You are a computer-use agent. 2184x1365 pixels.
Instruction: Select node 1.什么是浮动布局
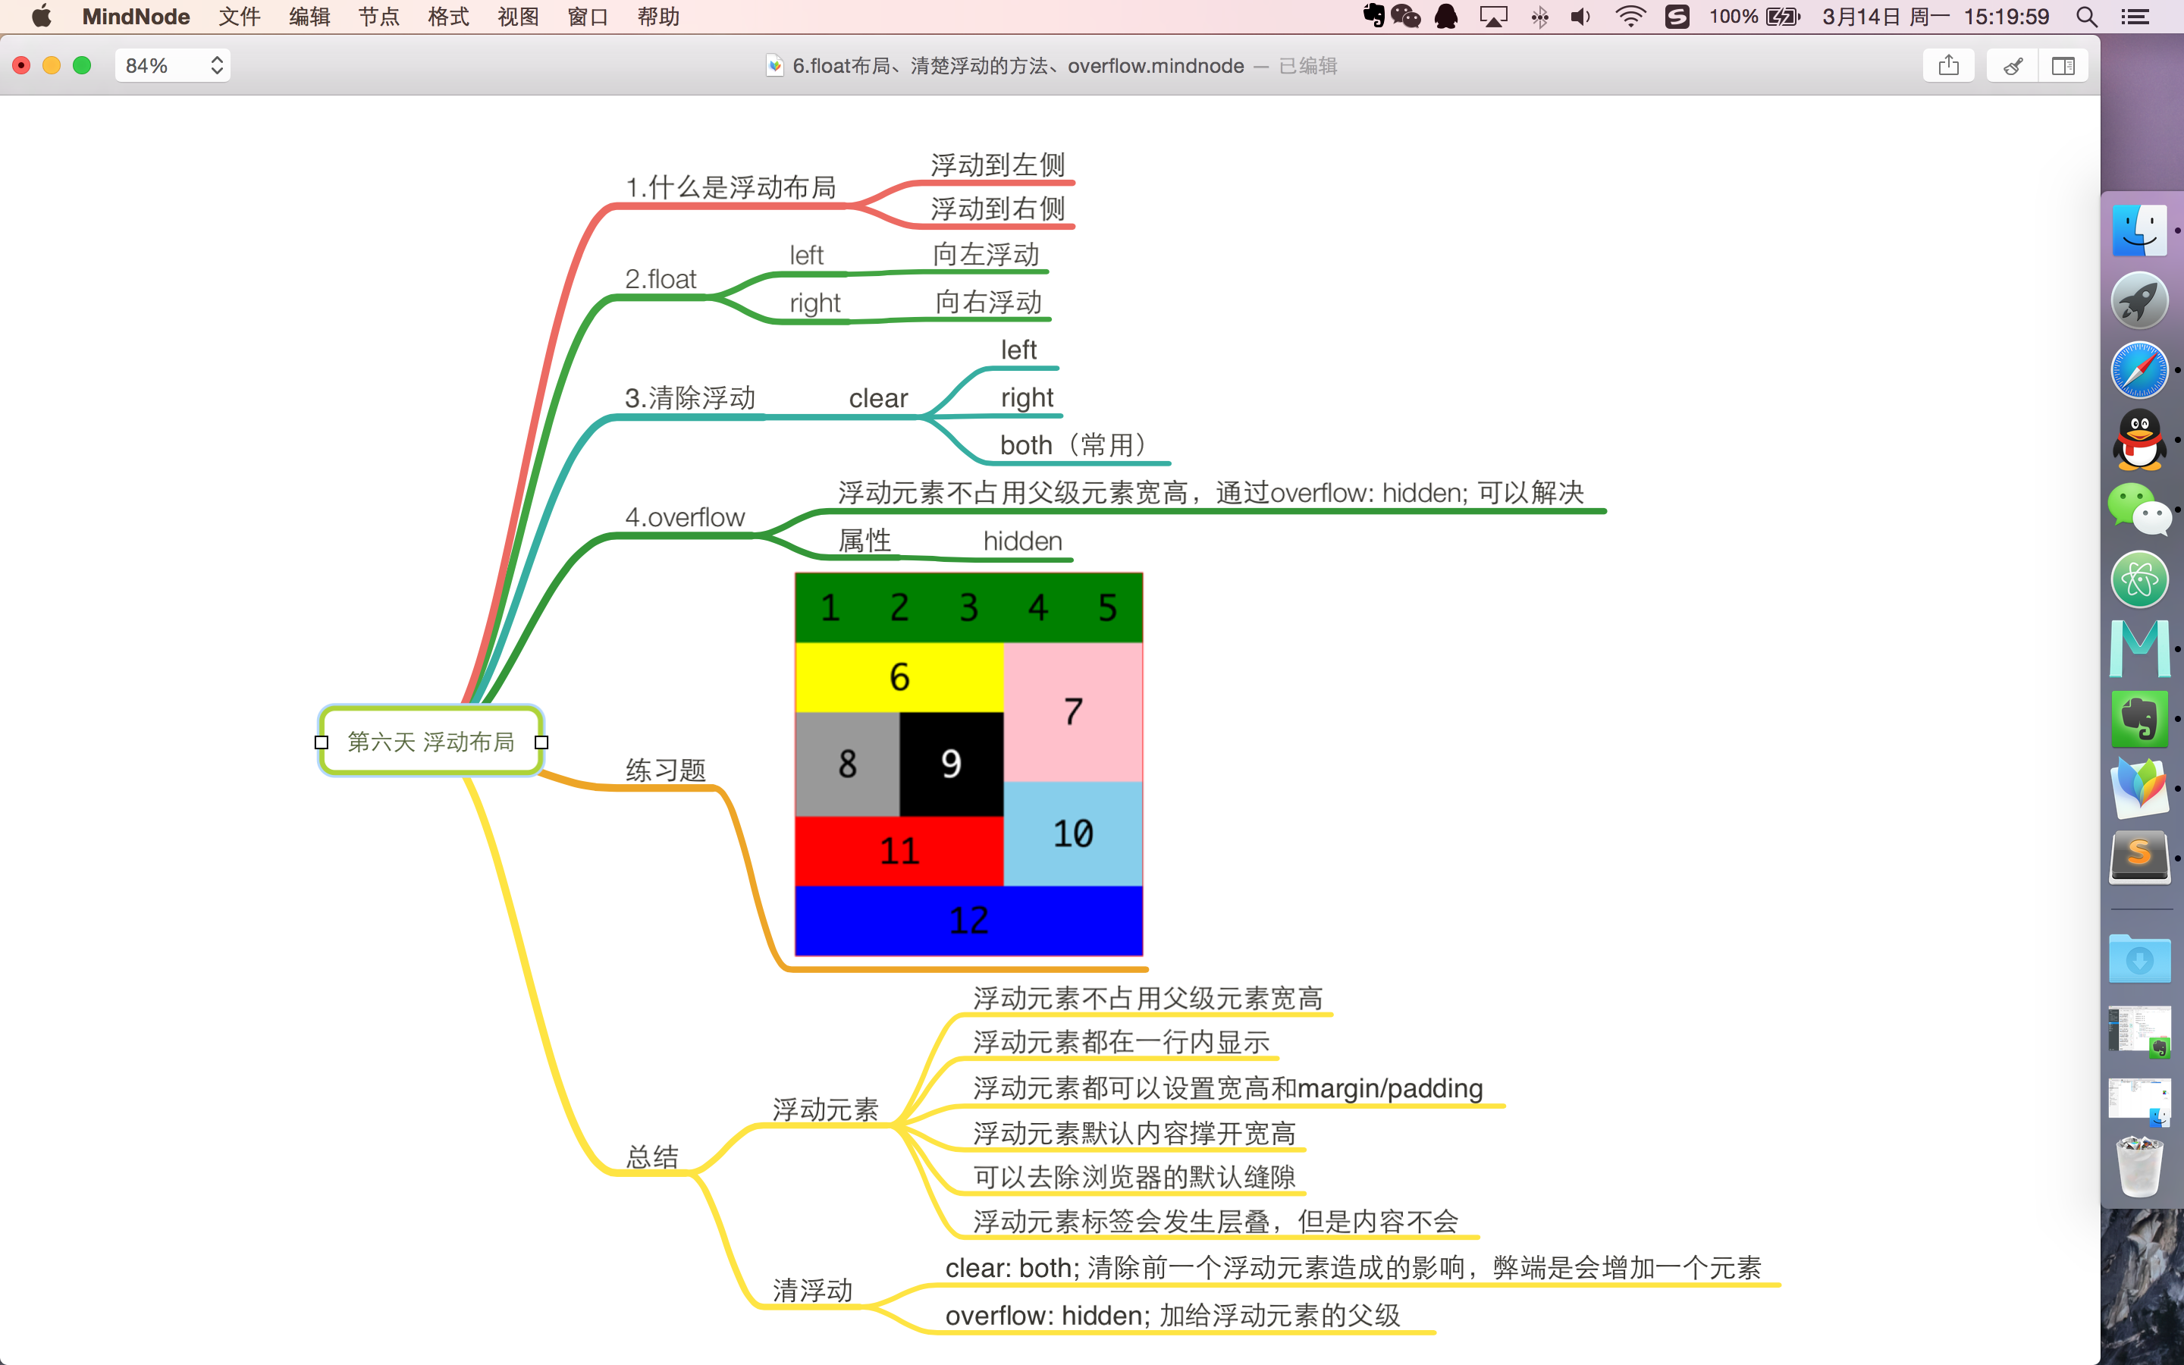[x=731, y=188]
